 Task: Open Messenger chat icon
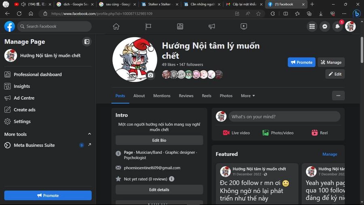tap(324, 26)
